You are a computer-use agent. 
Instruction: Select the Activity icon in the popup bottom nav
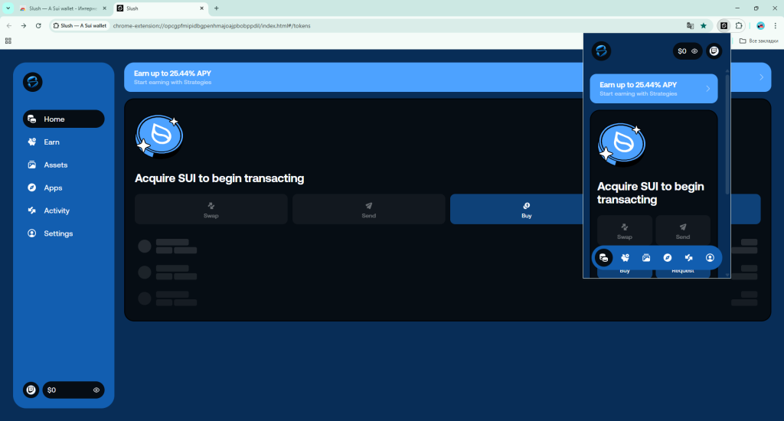689,258
